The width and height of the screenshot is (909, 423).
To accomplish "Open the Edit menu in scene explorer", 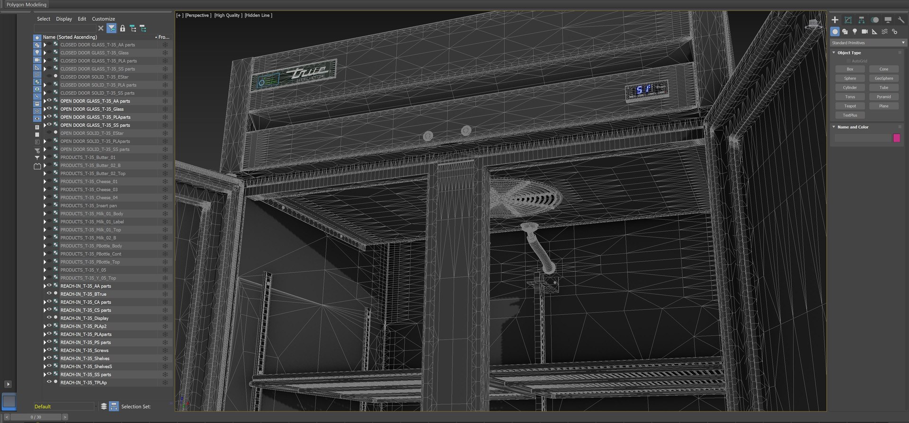I will pyautogui.click(x=82, y=19).
